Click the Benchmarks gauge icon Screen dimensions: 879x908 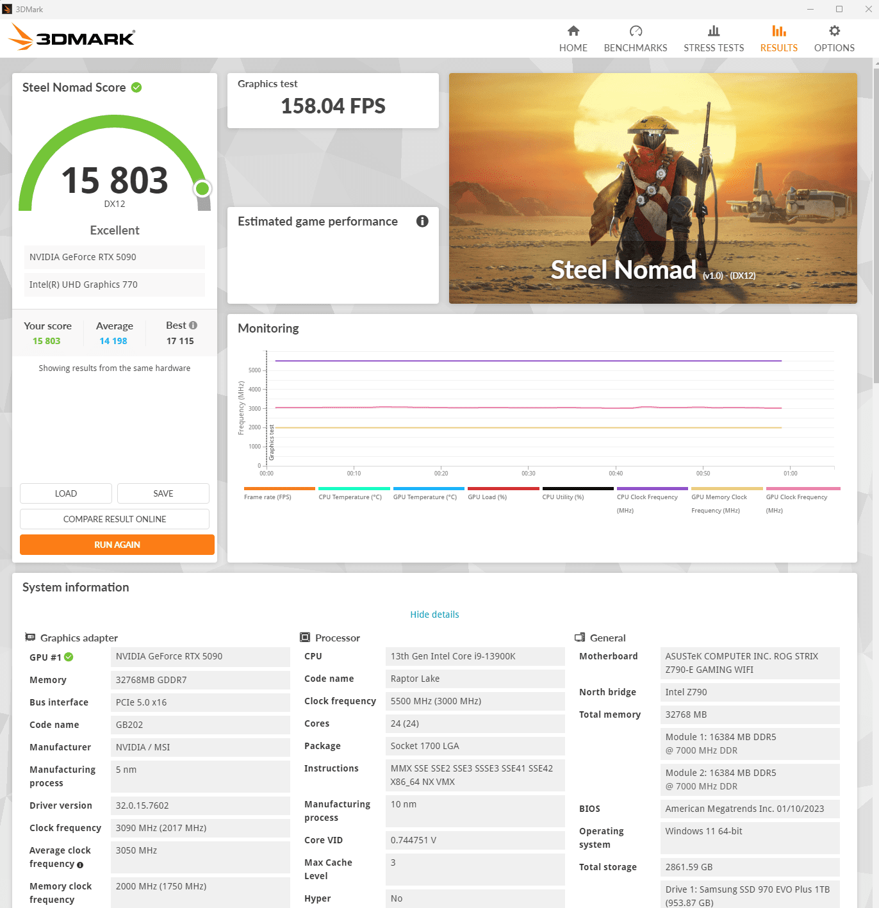click(636, 31)
